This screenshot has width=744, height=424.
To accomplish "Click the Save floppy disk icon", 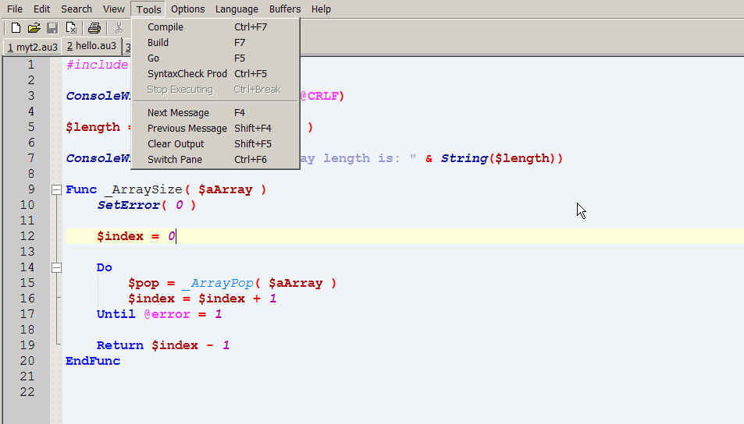I will pos(52,28).
